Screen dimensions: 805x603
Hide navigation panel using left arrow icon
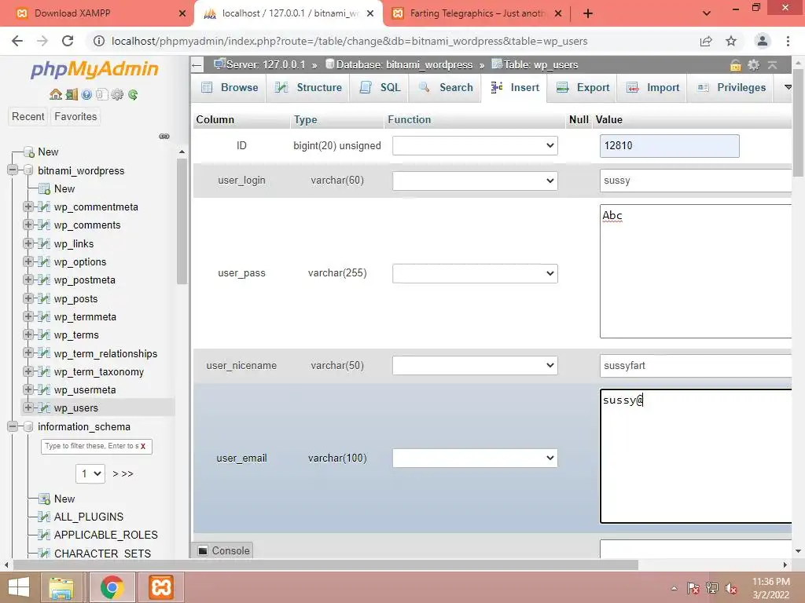[197, 65]
